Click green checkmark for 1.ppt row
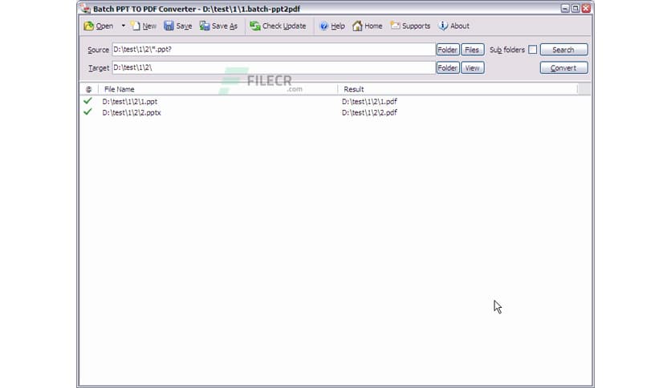Viewport: 671px width, 388px height. 87,101
